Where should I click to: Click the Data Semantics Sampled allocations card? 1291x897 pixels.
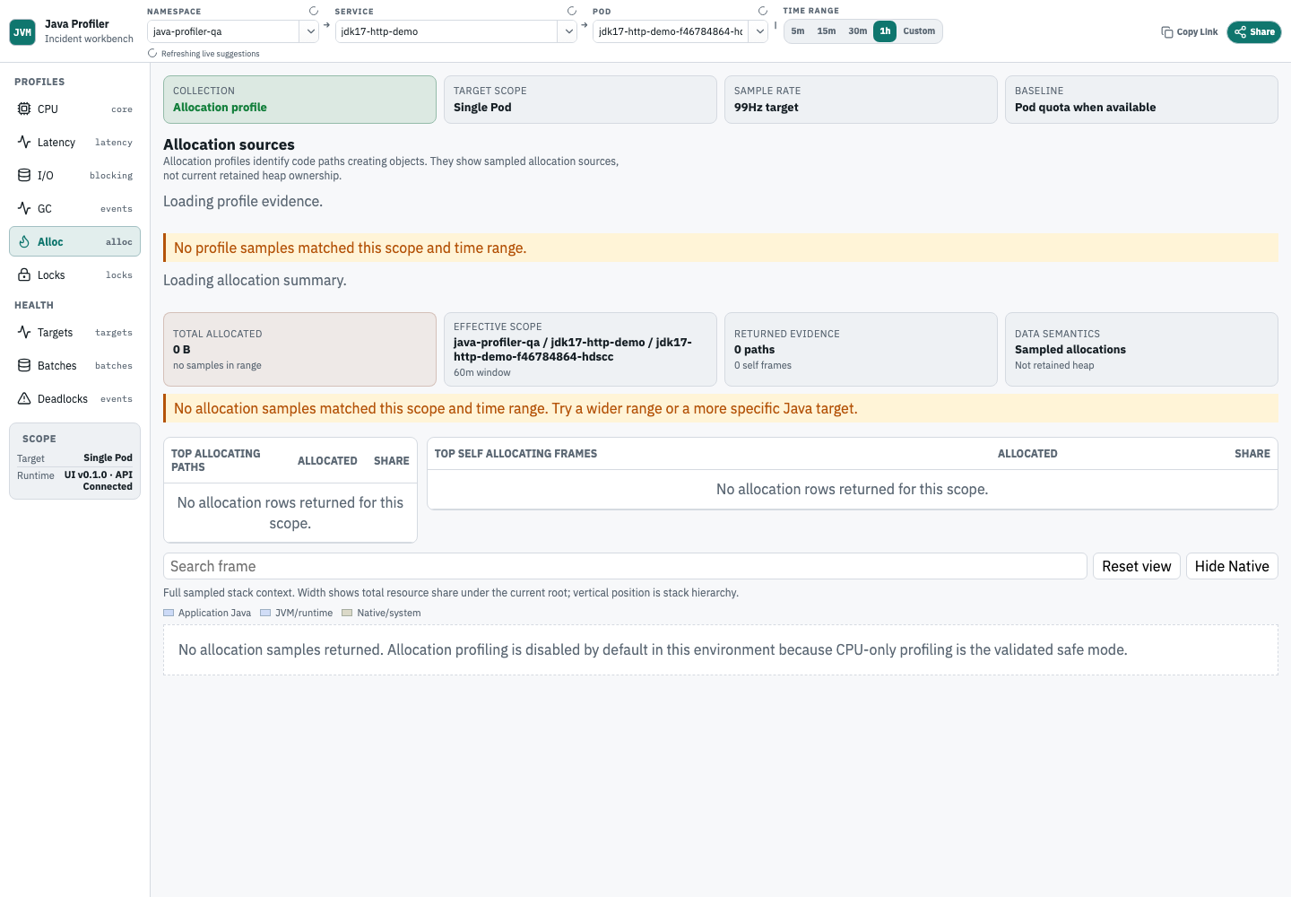click(x=1141, y=349)
